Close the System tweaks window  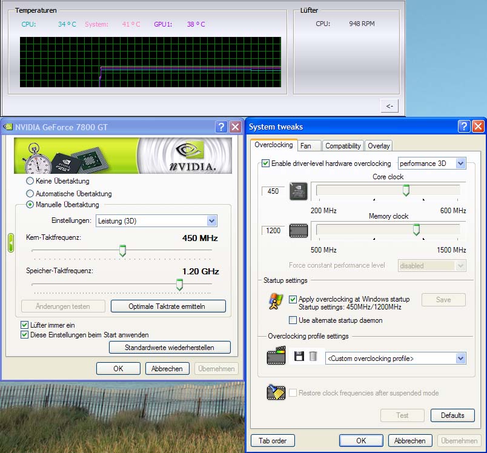point(478,127)
